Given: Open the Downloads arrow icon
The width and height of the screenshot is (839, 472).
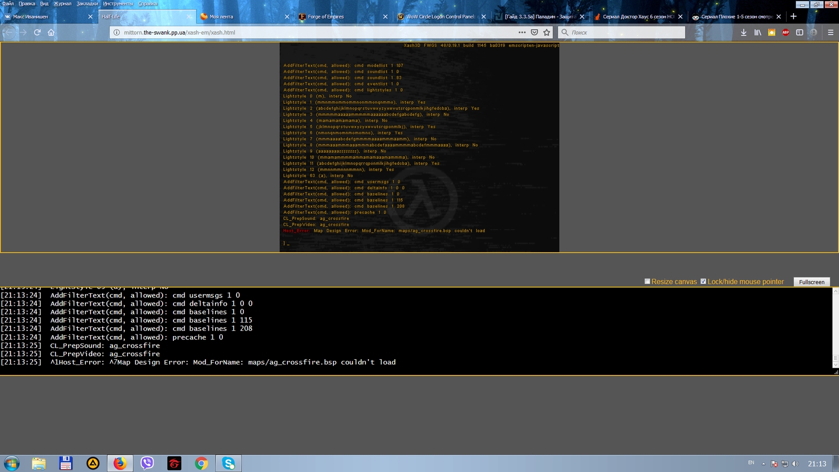Looking at the screenshot, I should pyautogui.click(x=744, y=33).
